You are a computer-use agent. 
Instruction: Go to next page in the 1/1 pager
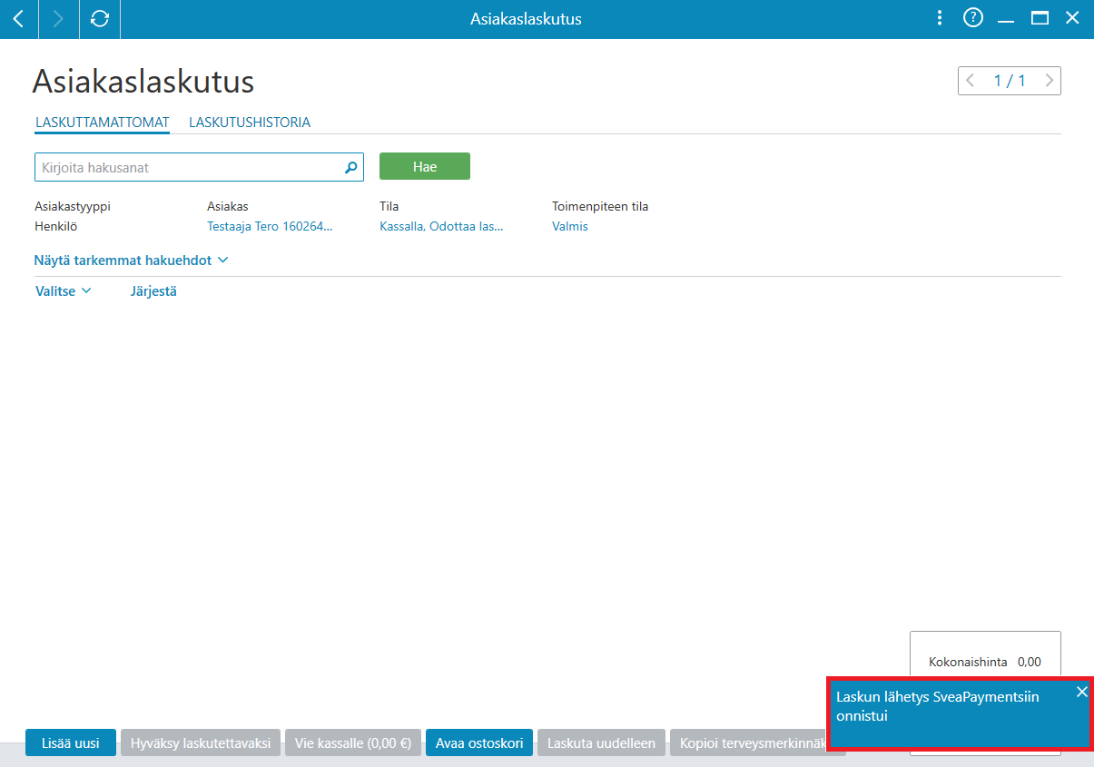pos(1049,81)
